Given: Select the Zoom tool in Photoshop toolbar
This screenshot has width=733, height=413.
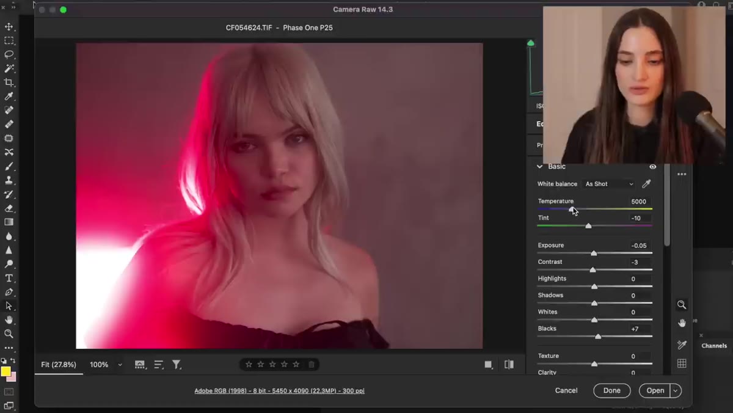Looking at the screenshot, I should click(x=9, y=334).
